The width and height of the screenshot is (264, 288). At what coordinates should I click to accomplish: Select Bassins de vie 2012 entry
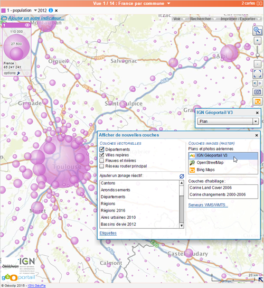pyautogui.click(x=139, y=224)
